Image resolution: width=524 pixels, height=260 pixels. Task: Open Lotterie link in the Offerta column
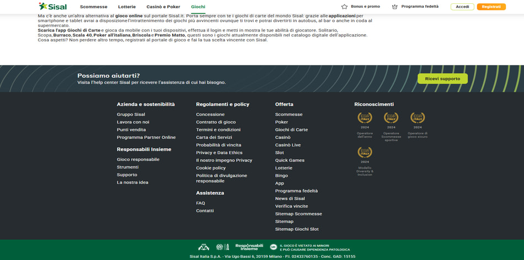click(284, 168)
